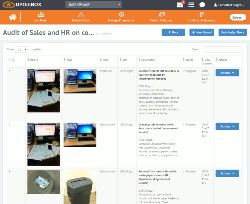Click the home icon in orange navbar
The width and height of the screenshot is (250, 204).
[12, 17]
